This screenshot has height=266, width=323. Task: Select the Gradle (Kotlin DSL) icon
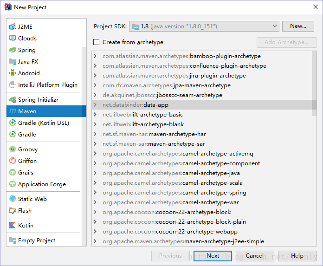coord(13,123)
